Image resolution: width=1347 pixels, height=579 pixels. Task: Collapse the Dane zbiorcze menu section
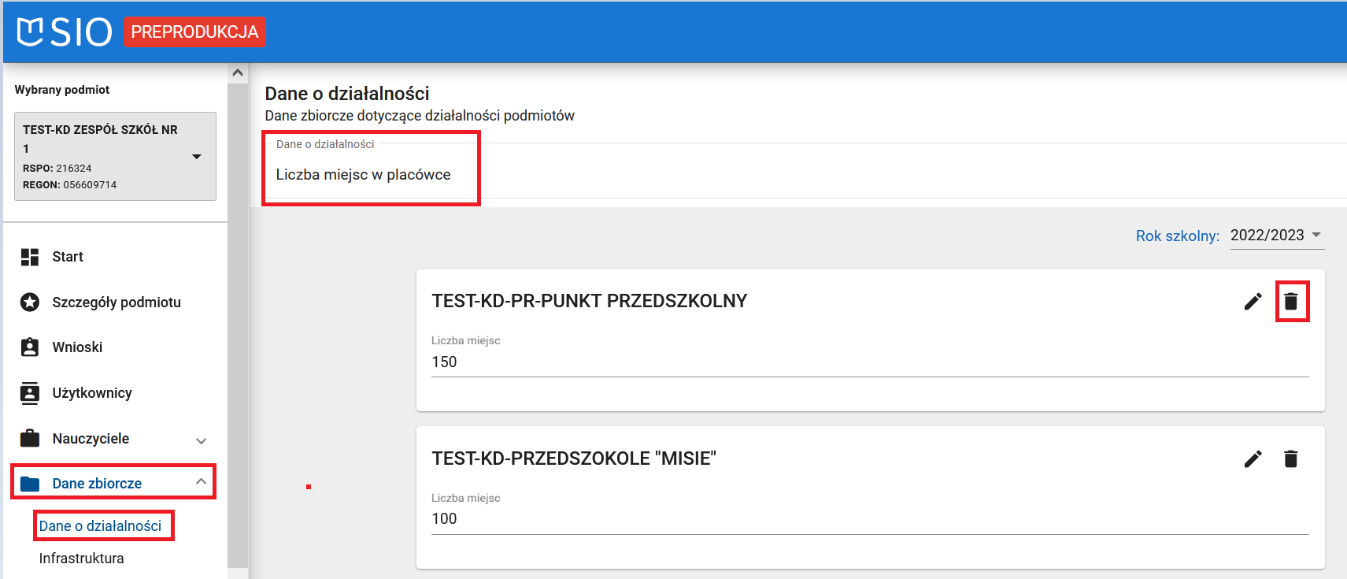[x=202, y=482]
